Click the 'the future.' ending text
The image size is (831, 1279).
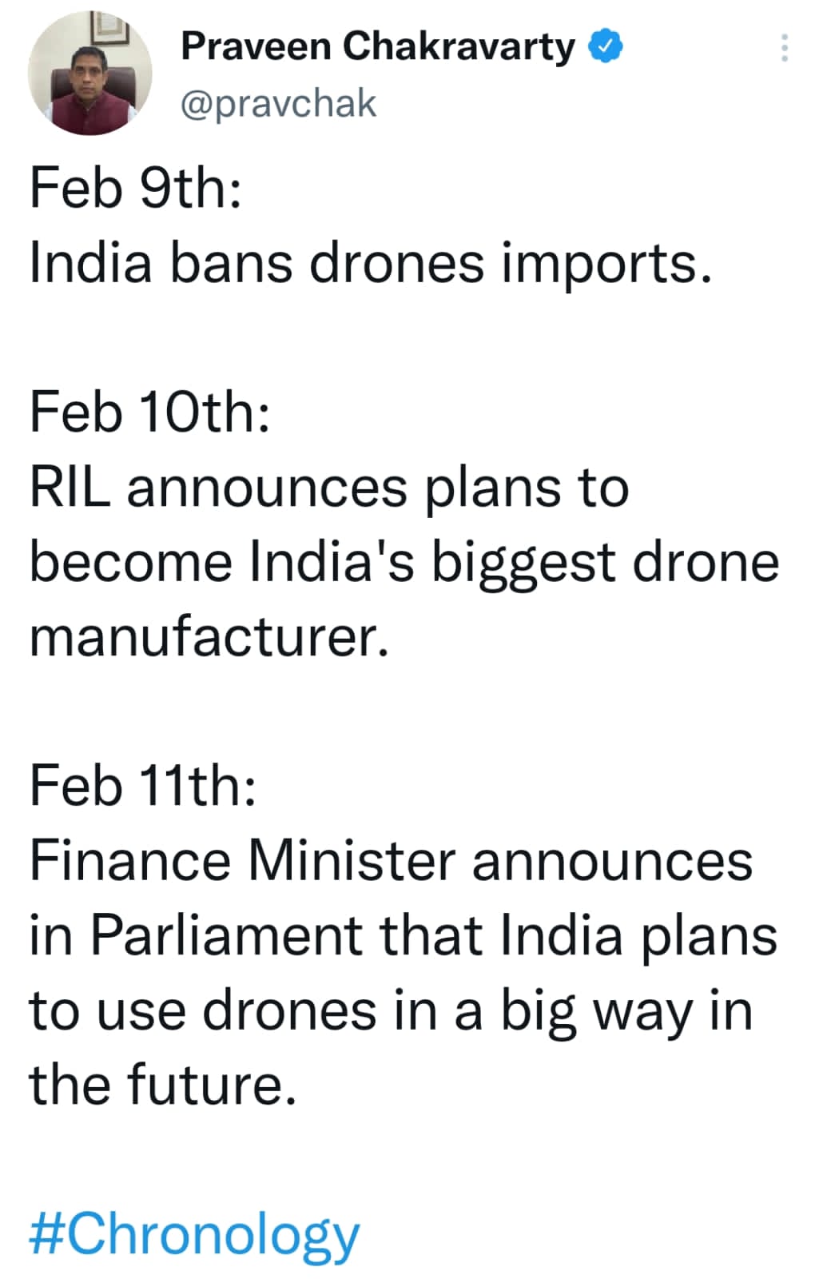pyautogui.click(x=163, y=1085)
